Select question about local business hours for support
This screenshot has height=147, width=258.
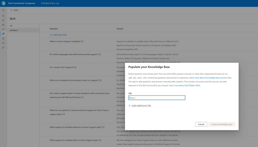click(75, 80)
